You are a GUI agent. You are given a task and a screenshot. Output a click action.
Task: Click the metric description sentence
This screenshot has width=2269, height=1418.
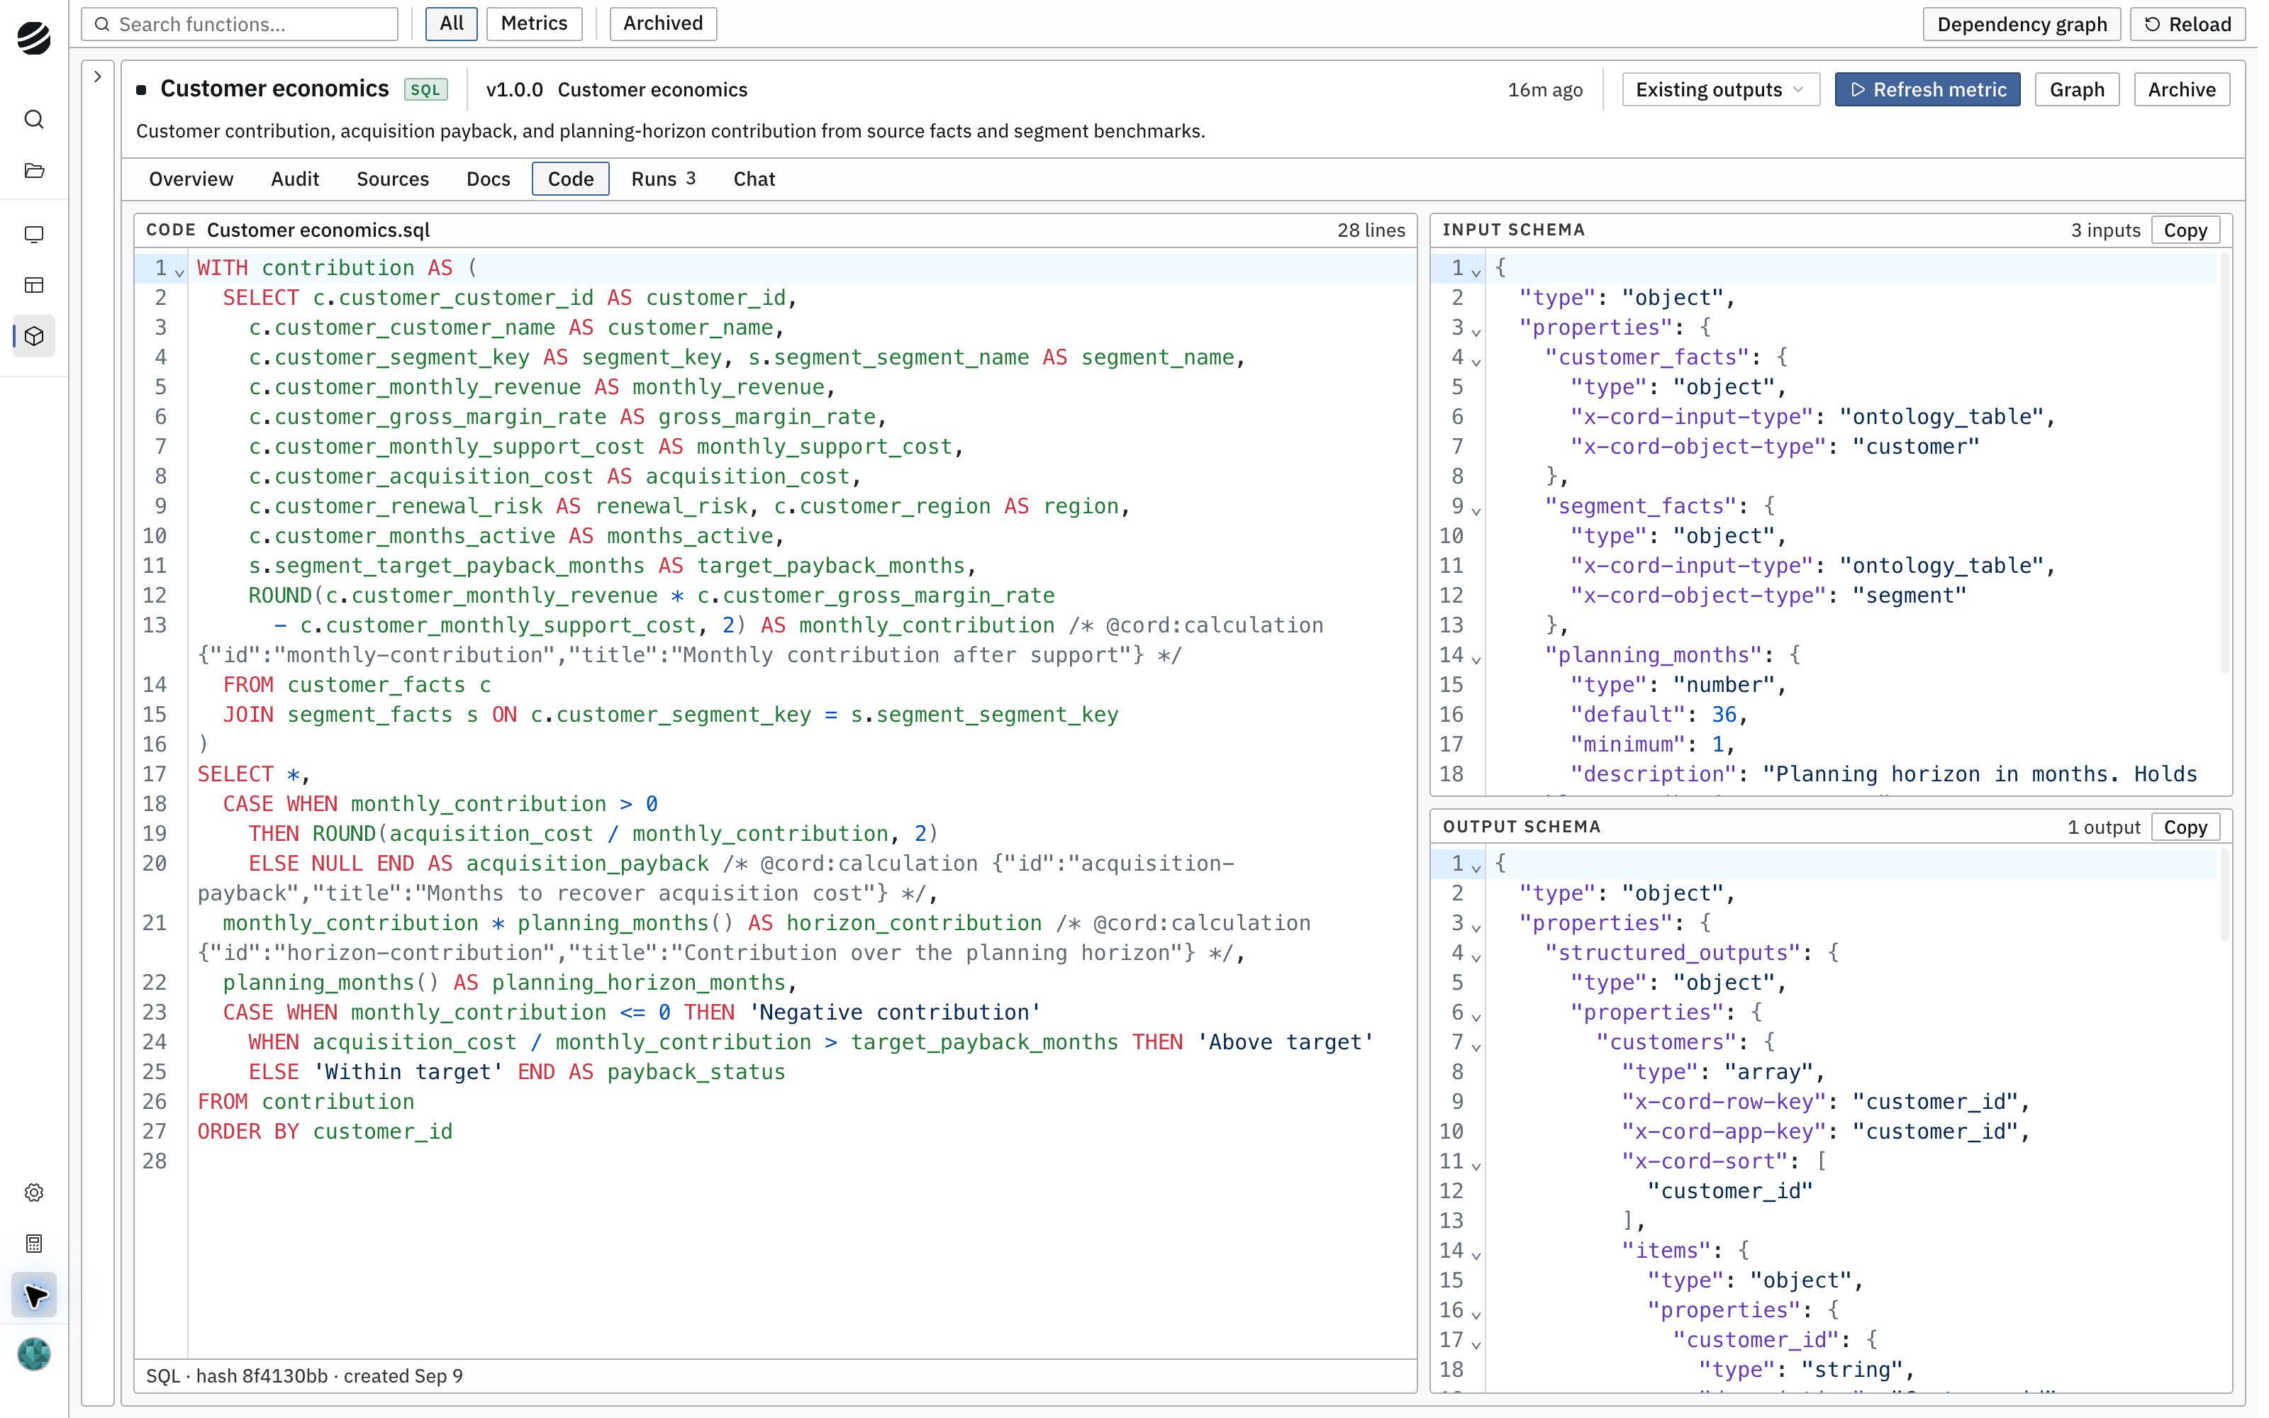click(x=670, y=131)
